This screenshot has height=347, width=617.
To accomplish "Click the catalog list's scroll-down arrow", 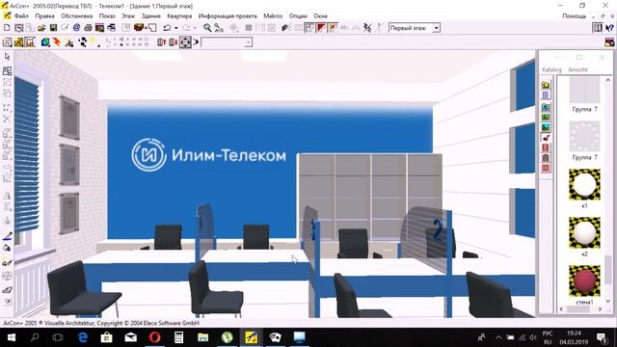I will [x=608, y=301].
